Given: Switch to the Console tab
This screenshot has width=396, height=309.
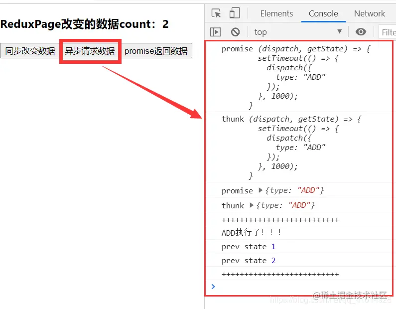Looking at the screenshot, I should [323, 13].
